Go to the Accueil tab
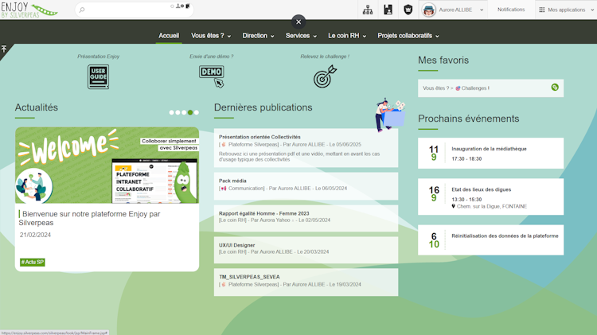The image size is (597, 335). (169, 36)
